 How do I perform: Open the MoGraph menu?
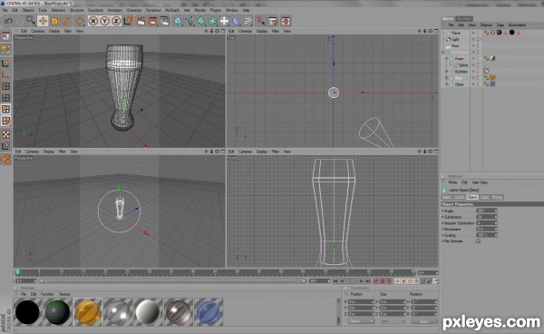[172, 10]
